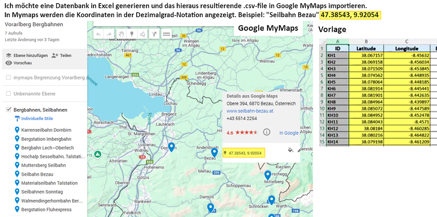Screen dimensions: 437x217
Task: Click Excel cell 38.08184
Action: coord(366,128)
